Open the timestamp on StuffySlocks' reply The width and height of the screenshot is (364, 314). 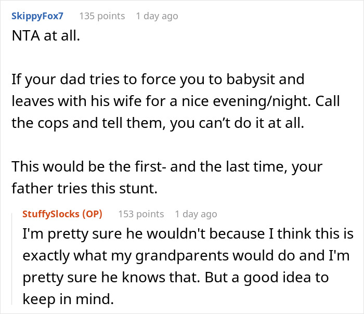click(196, 214)
